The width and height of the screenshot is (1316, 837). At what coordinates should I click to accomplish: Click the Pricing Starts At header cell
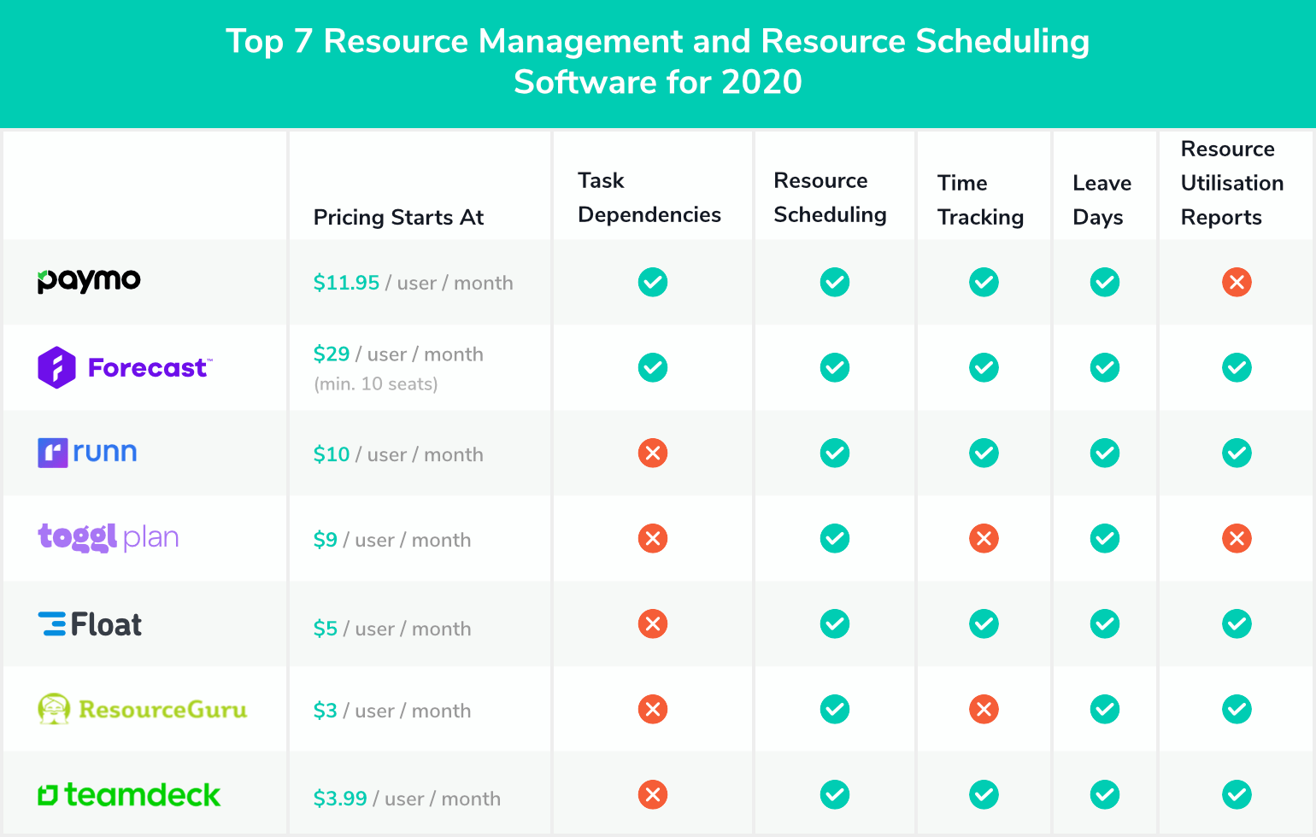click(x=398, y=218)
